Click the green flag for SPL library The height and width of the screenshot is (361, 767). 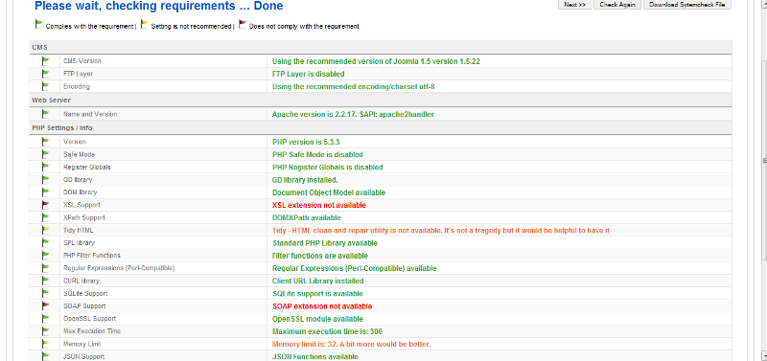click(46, 243)
